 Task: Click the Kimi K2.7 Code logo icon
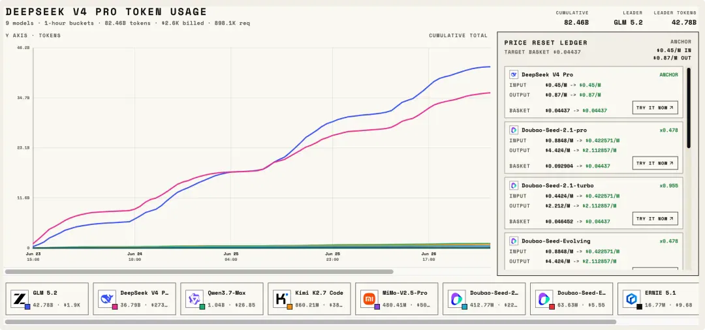[282, 298]
